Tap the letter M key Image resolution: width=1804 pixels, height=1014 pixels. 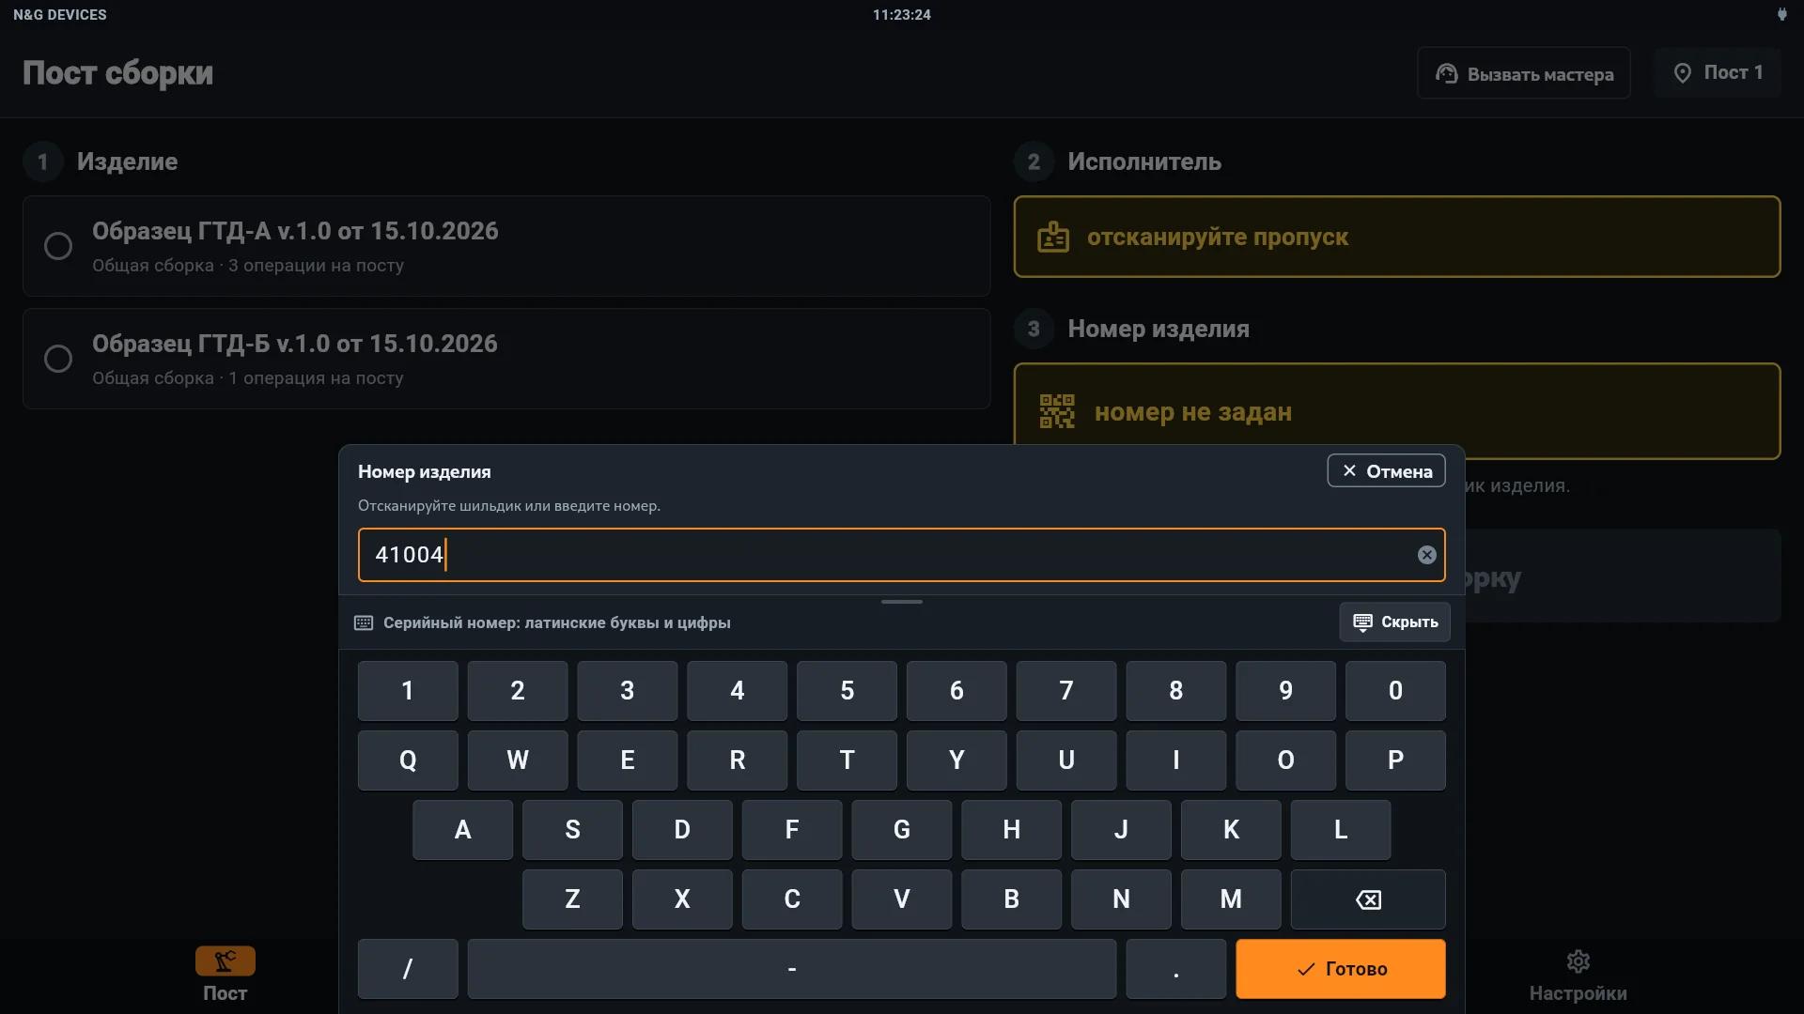[x=1231, y=899]
